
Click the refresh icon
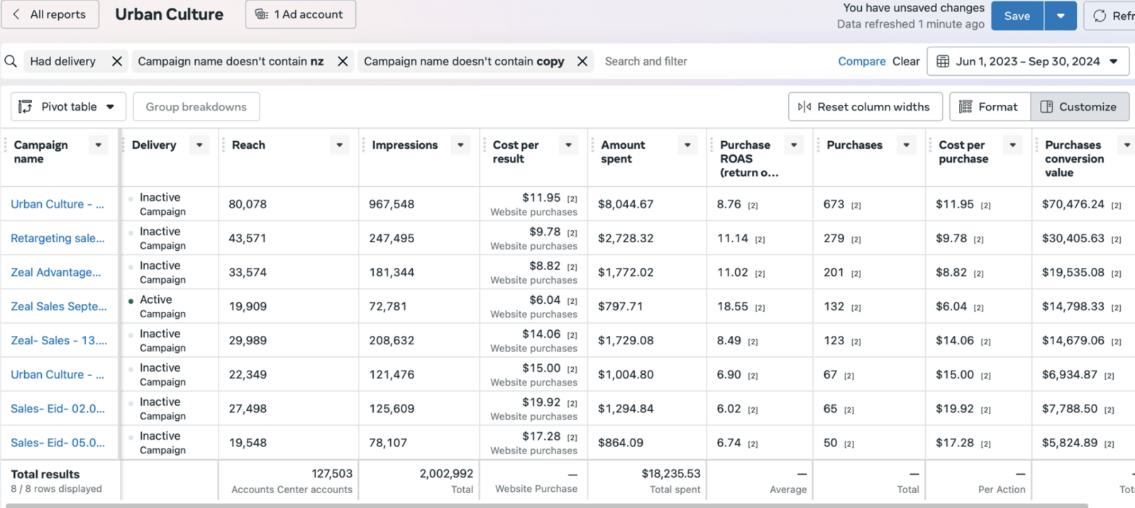1100,16
